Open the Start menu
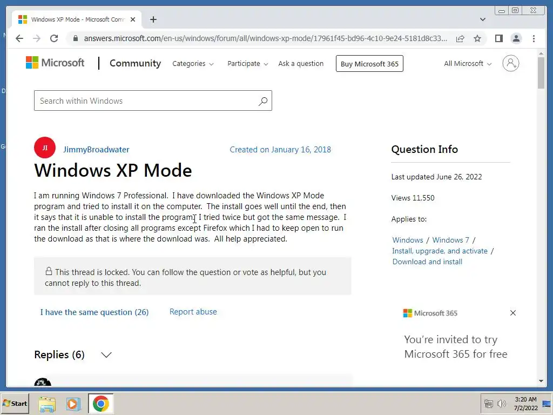The image size is (553, 415). (15, 403)
